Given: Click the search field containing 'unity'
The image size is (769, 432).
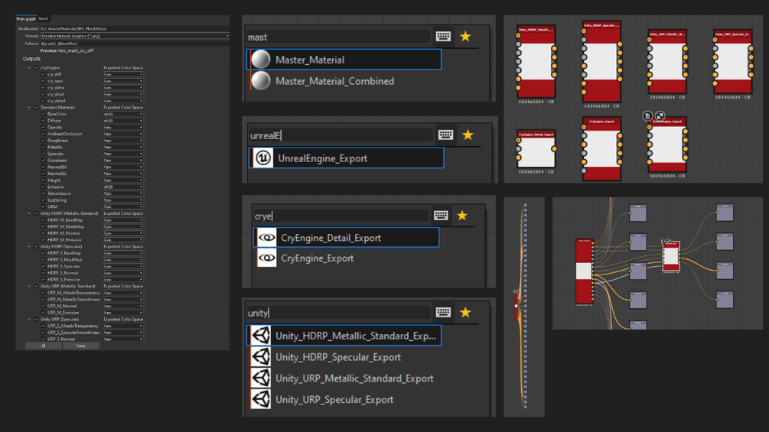Looking at the screenshot, I should pos(338,313).
